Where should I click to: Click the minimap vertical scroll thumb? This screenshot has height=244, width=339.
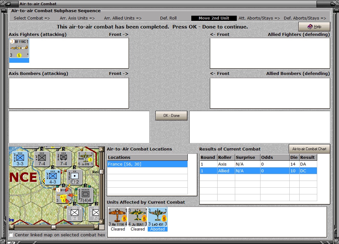(101, 172)
